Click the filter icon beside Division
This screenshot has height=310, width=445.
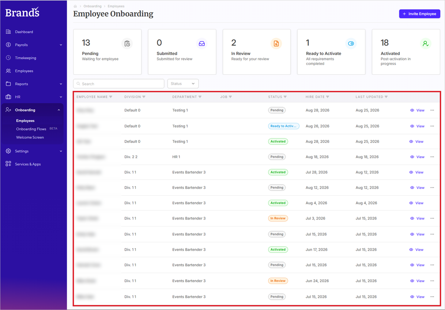click(x=144, y=97)
